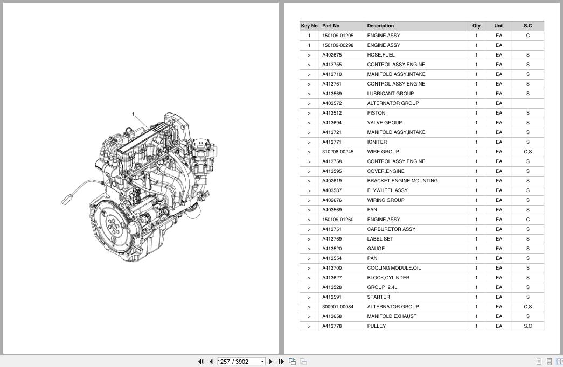Select the STARTER description
This screenshot has height=367, width=563.
coord(378,297)
